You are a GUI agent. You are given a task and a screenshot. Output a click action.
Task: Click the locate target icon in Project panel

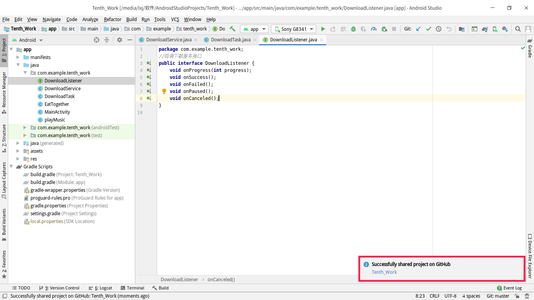[x=97, y=40]
